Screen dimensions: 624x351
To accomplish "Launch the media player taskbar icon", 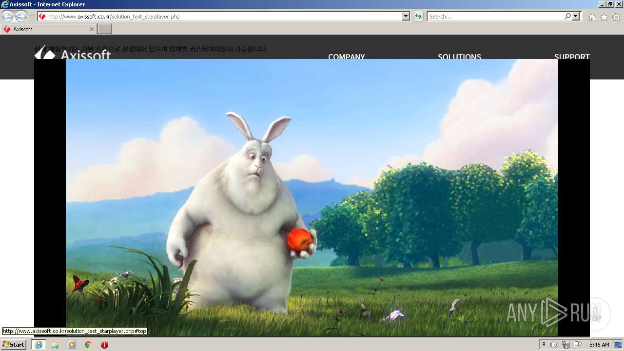I will [x=72, y=345].
